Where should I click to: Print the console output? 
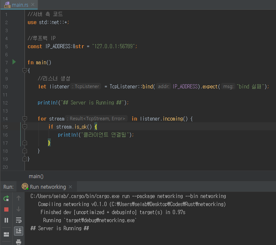[x=19, y=242]
